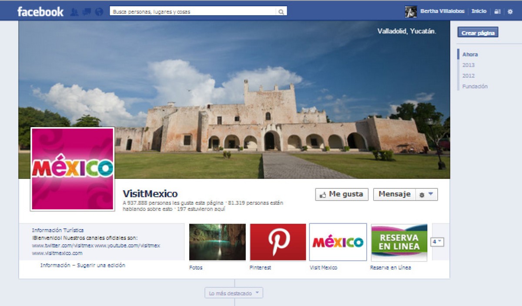Open the México profile picture
Viewport: 522px width, 306px height.
coord(73,169)
